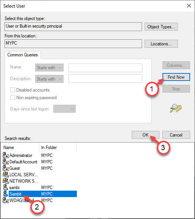This screenshot has height=219, width=195.
Task: Open the Name 'Starts with' dropdown
Action: [x=49, y=68]
